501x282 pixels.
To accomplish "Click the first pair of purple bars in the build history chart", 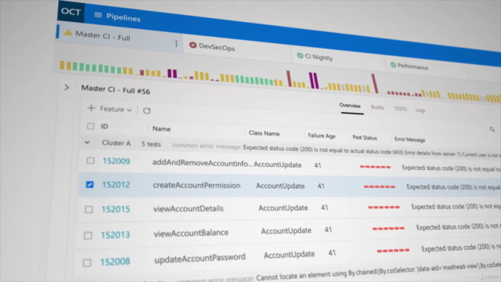I will pyautogui.click(x=172, y=74).
